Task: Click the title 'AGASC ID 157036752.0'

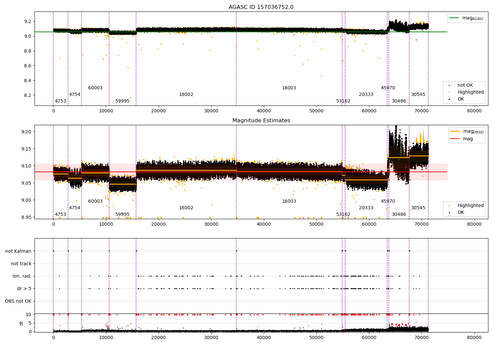Action: [x=261, y=7]
